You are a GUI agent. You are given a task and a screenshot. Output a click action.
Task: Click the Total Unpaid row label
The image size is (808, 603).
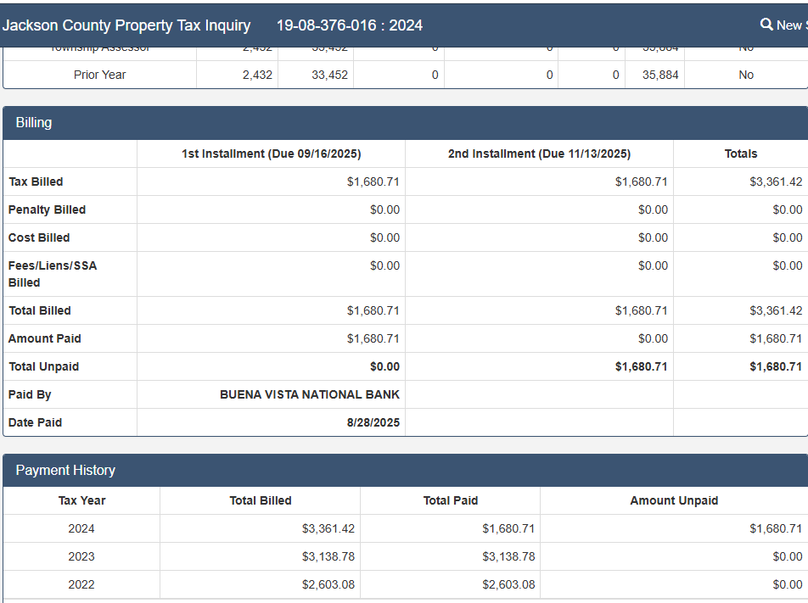tap(43, 366)
